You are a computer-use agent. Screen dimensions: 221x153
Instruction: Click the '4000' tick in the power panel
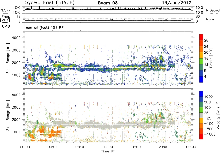[16, 38]
